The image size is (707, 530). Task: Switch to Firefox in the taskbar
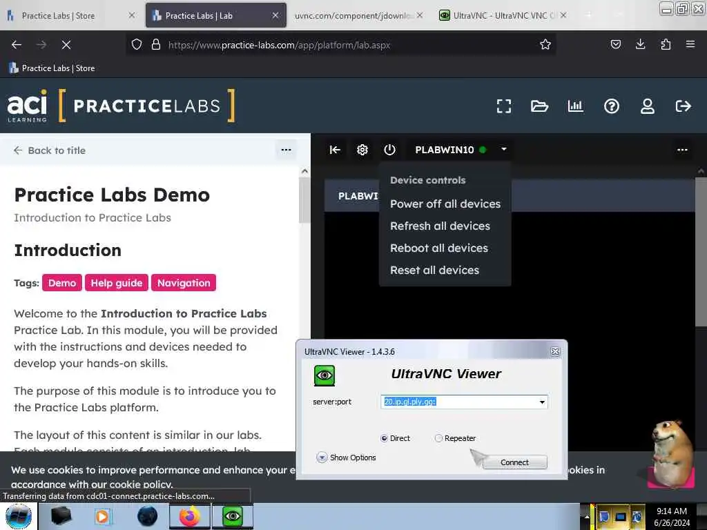coord(190,516)
